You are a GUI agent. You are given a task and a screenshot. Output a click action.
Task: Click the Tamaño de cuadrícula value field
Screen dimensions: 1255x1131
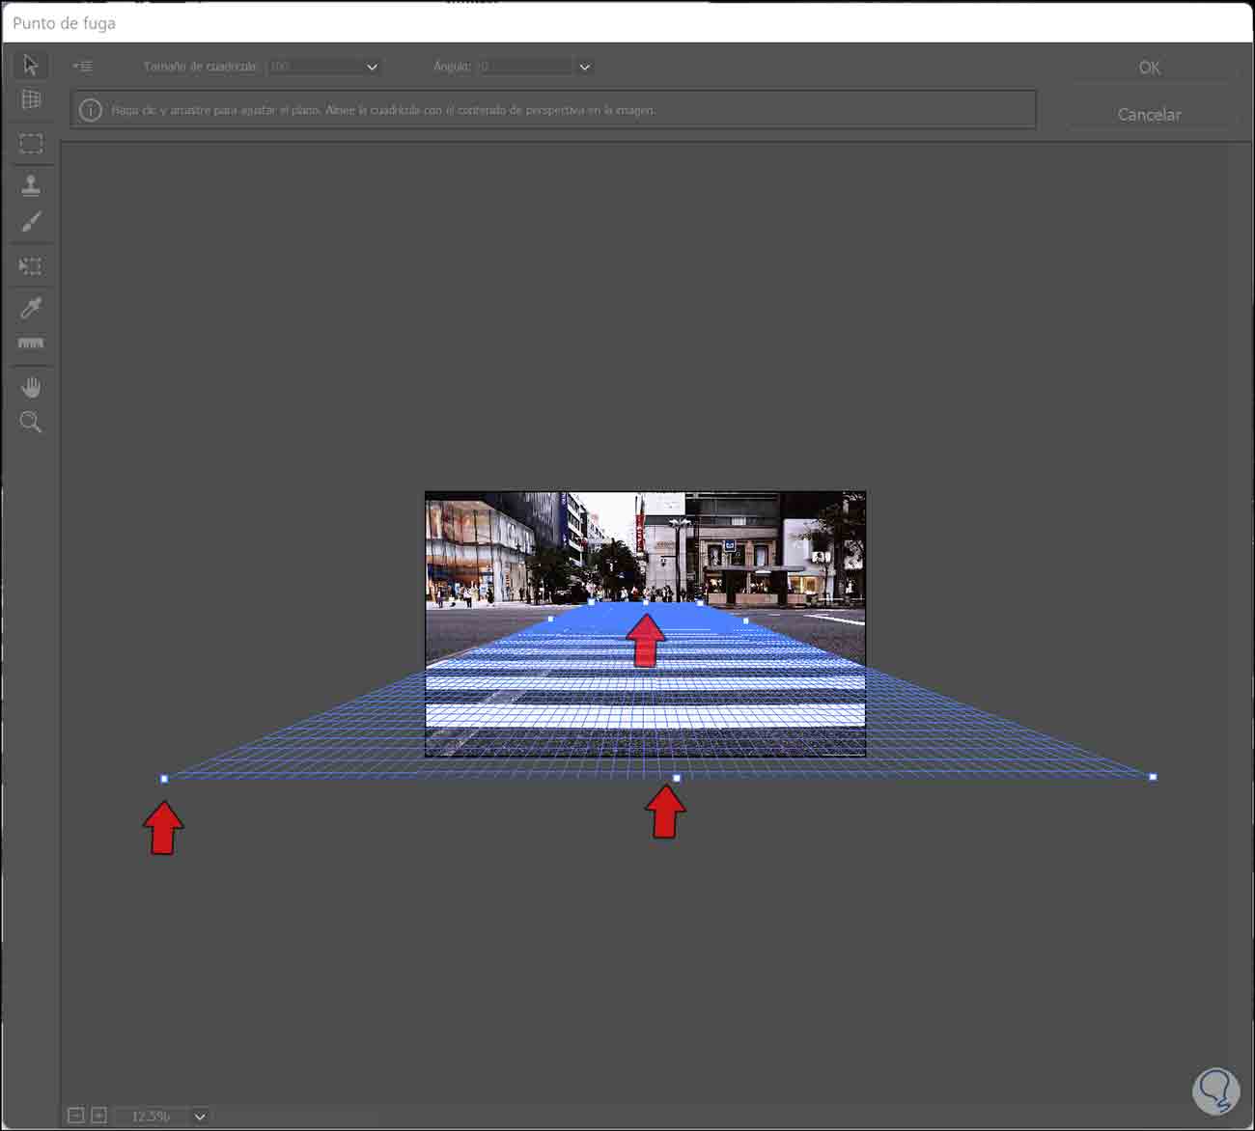(314, 67)
